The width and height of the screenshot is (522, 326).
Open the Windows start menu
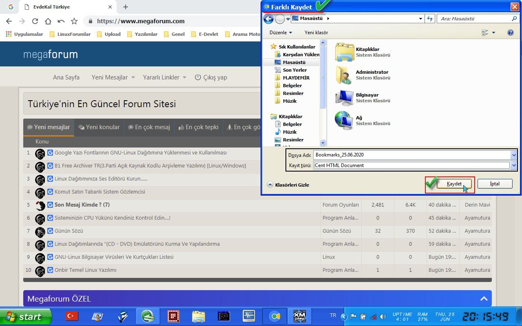pyautogui.click(x=26, y=317)
